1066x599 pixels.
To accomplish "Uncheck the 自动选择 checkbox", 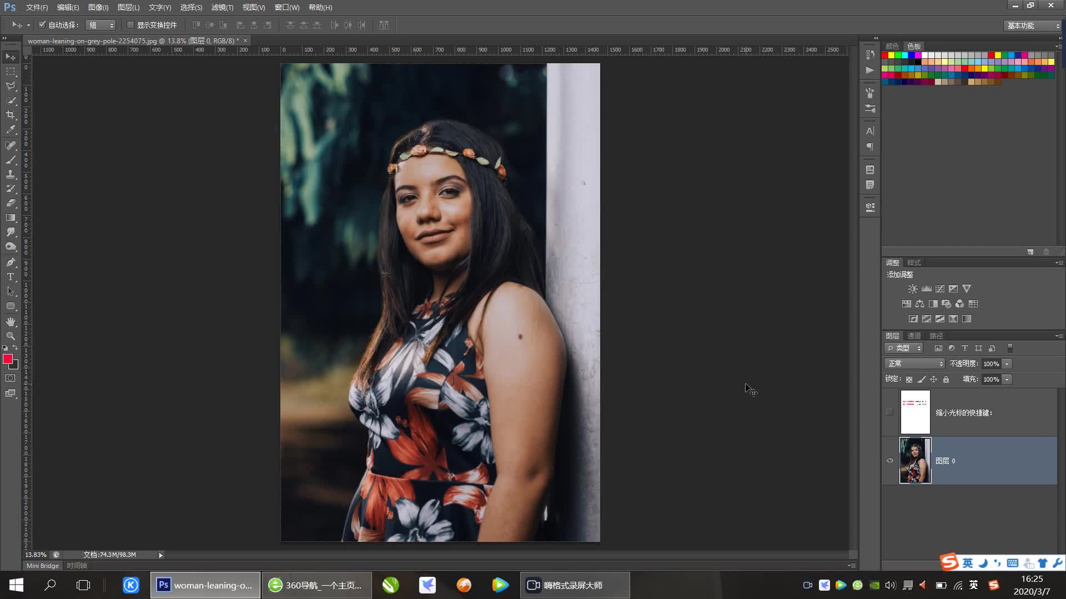I will click(x=42, y=25).
